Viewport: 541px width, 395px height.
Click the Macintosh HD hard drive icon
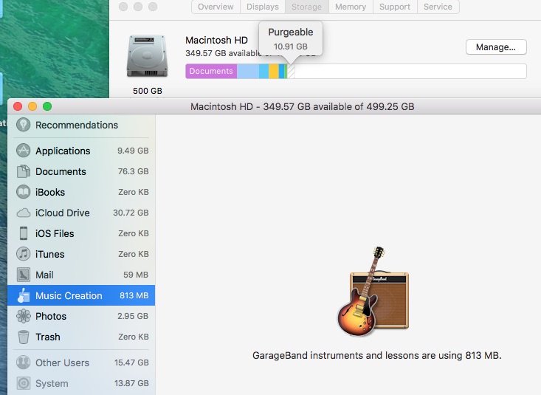pos(148,56)
